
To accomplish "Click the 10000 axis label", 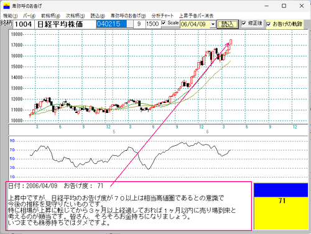I will [x=17, y=120].
